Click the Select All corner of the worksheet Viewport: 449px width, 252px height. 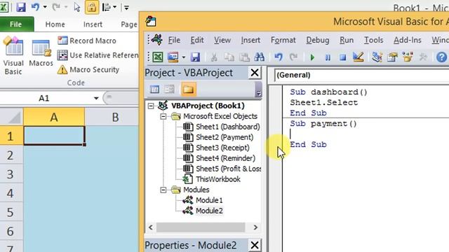click(x=11, y=117)
